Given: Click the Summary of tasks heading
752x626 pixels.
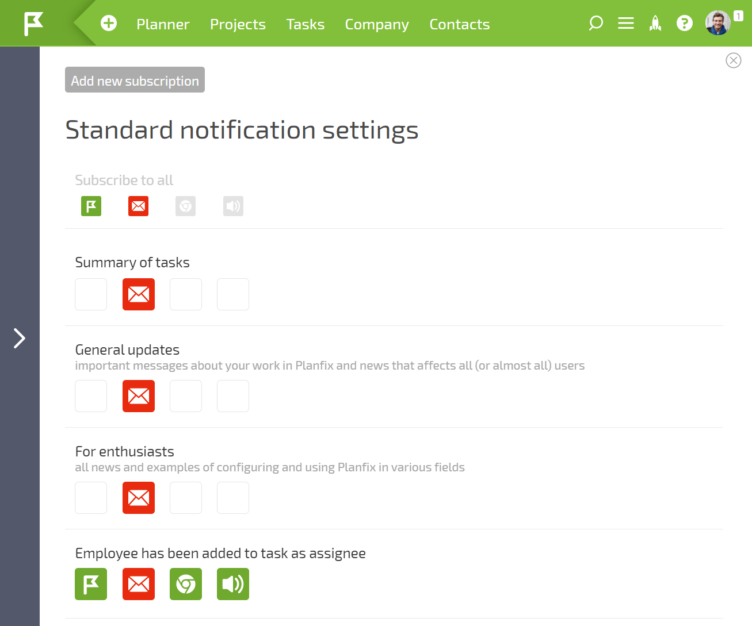Looking at the screenshot, I should (132, 263).
